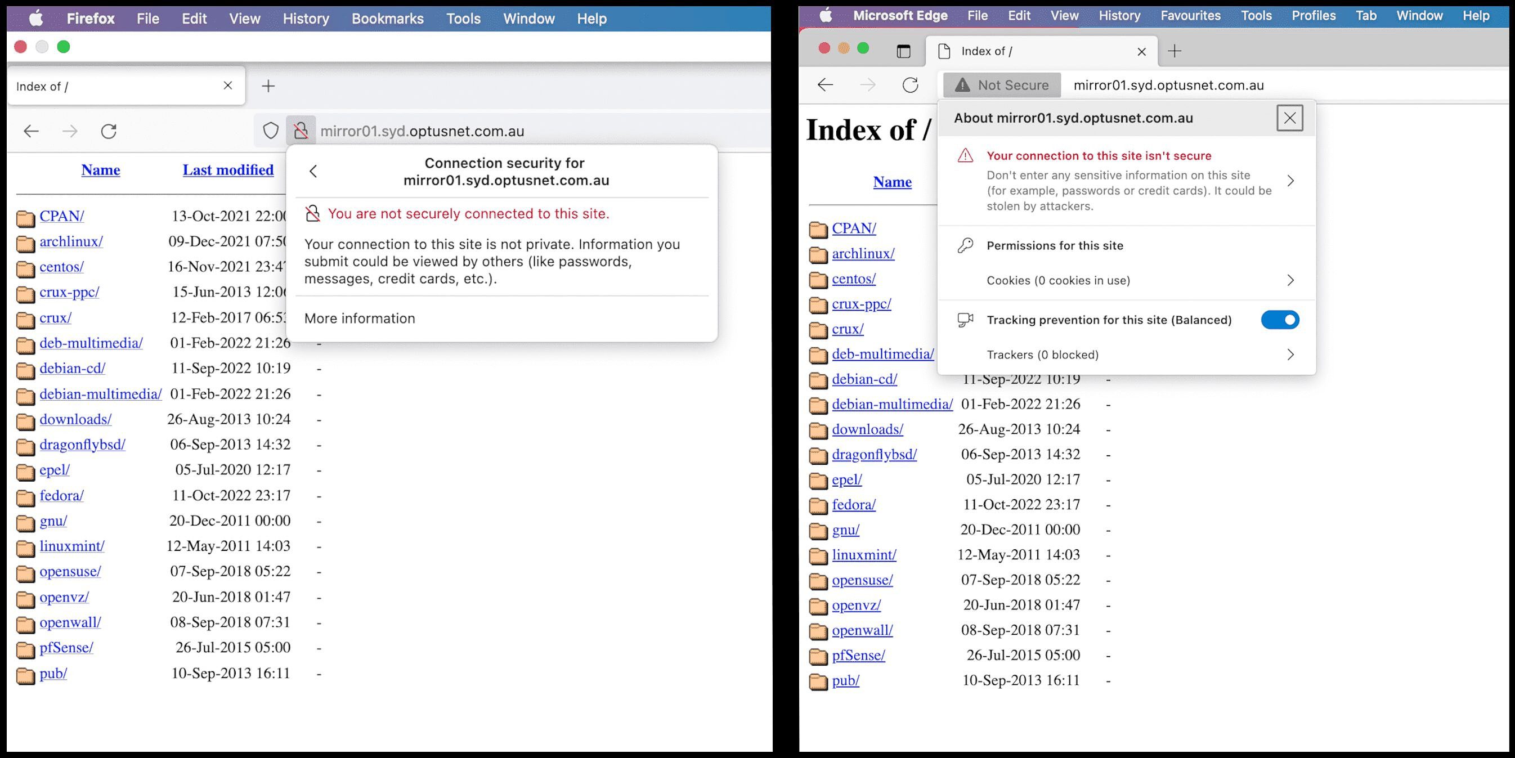Click the pub folder icon in Edge listing

(818, 681)
